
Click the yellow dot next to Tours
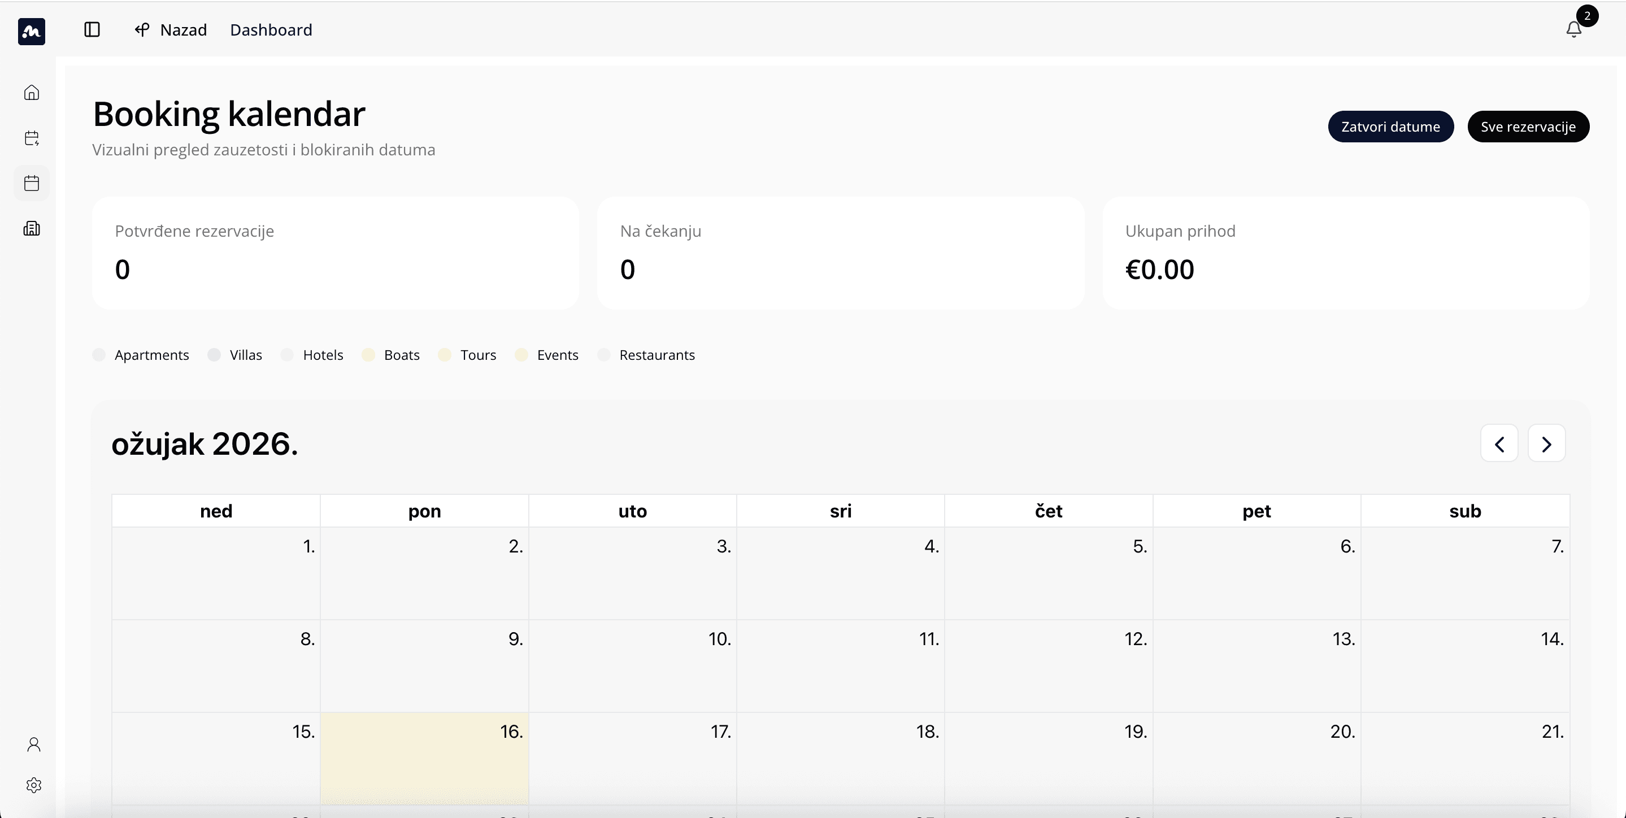(x=445, y=355)
